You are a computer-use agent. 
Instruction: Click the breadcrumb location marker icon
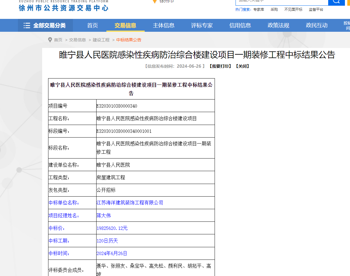point(50,40)
